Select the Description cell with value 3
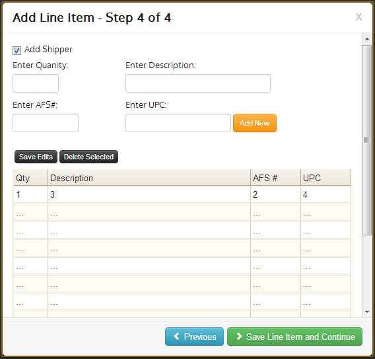This screenshot has height=359, width=375. pyautogui.click(x=149, y=194)
